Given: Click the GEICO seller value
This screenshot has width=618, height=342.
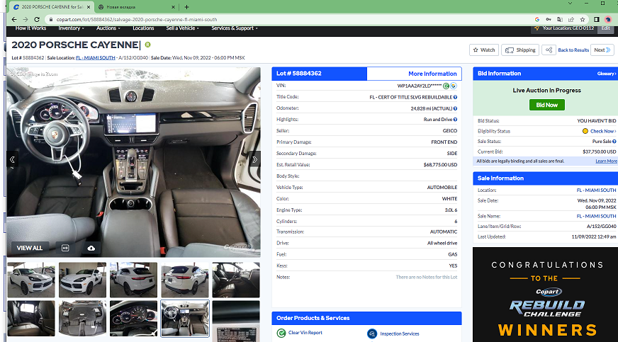Looking at the screenshot, I should pyautogui.click(x=450, y=131).
